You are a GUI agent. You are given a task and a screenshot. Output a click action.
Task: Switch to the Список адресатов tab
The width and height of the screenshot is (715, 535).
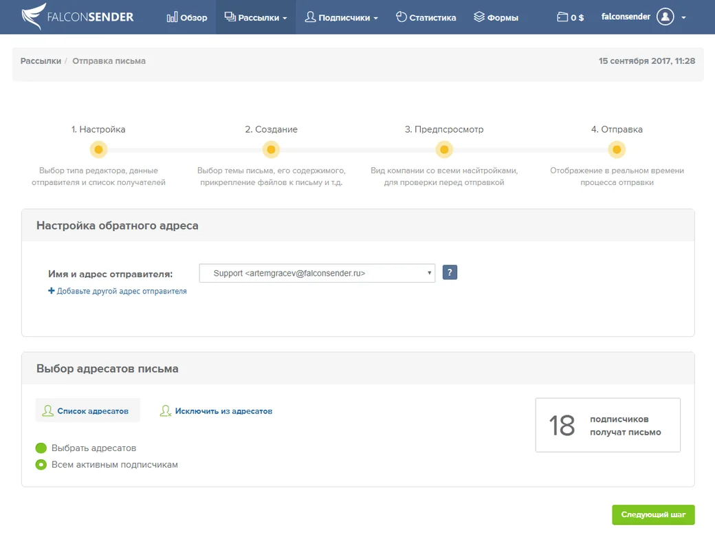pyautogui.click(x=87, y=411)
